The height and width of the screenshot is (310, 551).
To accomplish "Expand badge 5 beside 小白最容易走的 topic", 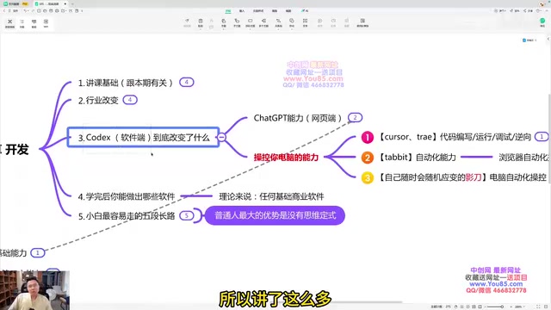I will [187, 215].
